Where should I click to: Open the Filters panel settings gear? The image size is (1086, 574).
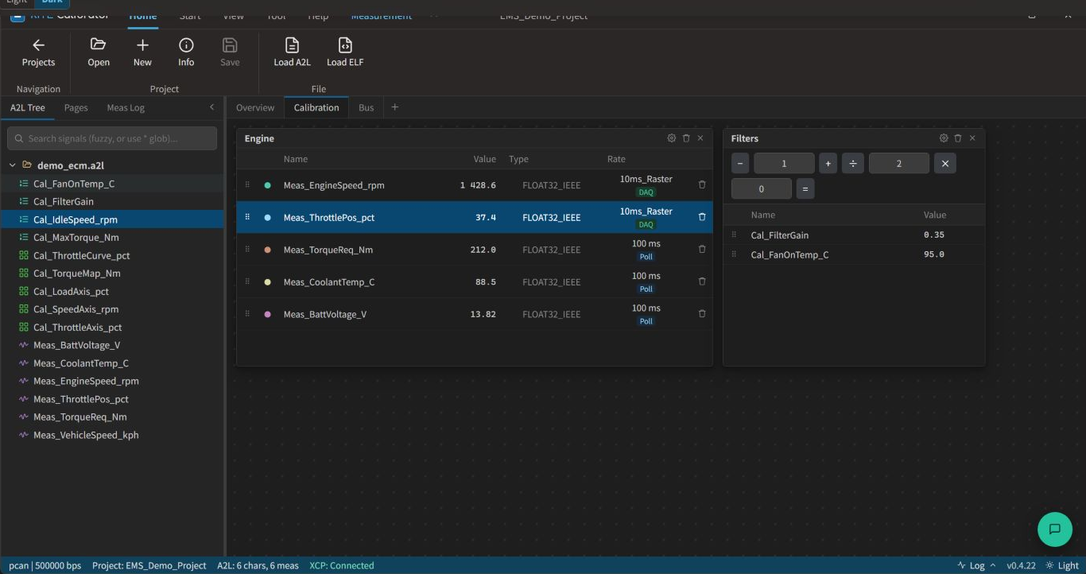pos(944,138)
